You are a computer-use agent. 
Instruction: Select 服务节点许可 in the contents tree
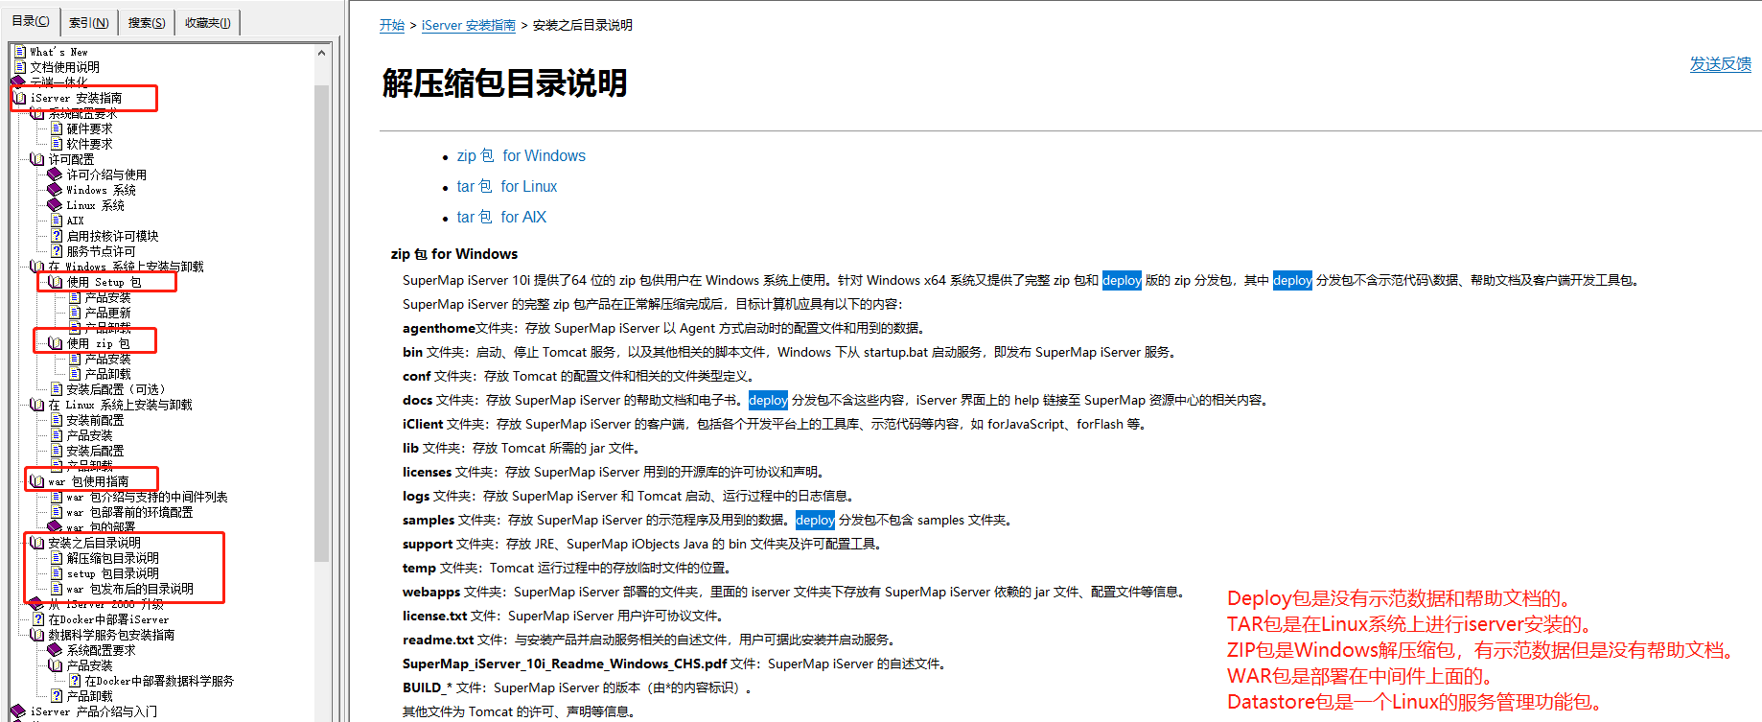coord(101,251)
